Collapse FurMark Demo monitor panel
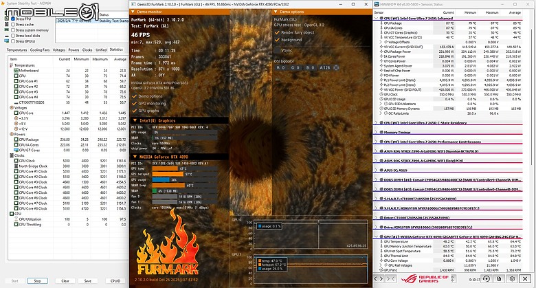 click(133, 12)
